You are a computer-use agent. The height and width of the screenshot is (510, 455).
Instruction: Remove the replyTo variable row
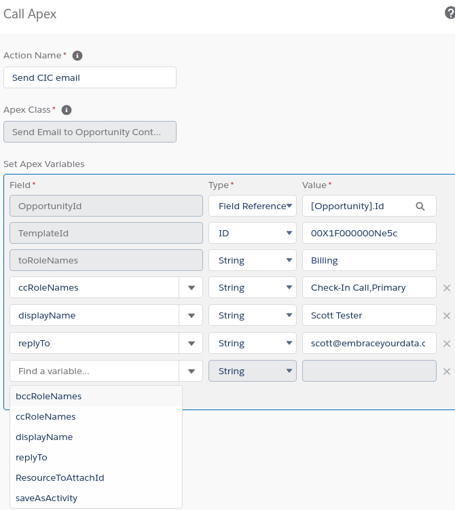coord(447,344)
